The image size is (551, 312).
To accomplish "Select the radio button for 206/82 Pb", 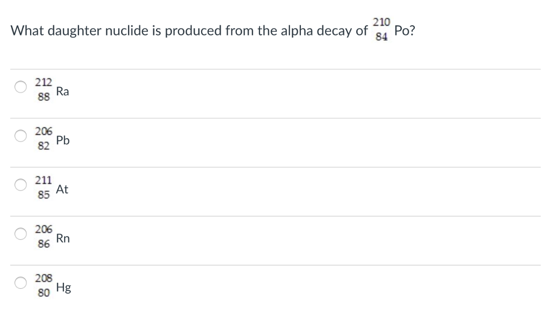I will click(x=20, y=136).
